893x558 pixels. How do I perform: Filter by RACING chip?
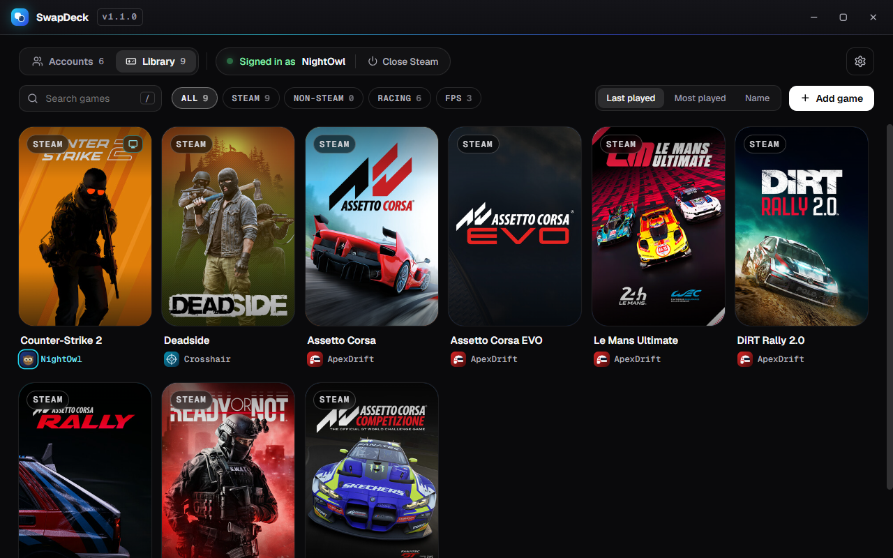point(400,98)
